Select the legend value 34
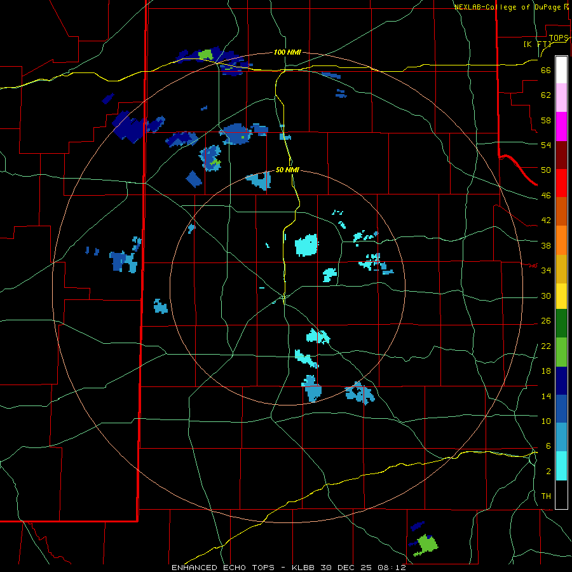Screen dimensions: 572x572 (x=546, y=270)
